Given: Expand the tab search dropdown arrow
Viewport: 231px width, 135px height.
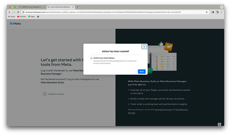Looking at the screenshot, I should [x=222, y=7].
